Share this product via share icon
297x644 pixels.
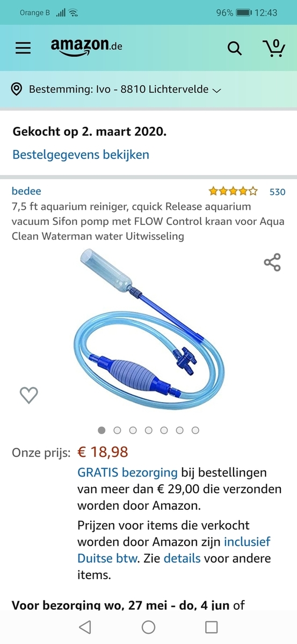(x=272, y=262)
